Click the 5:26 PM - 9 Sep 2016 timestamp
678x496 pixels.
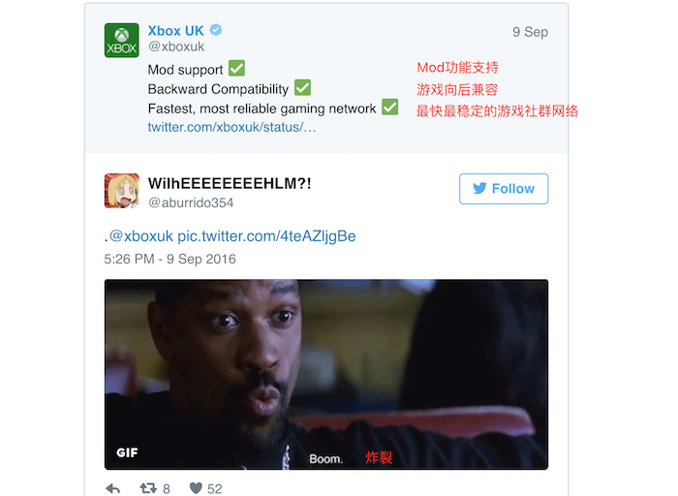(169, 259)
